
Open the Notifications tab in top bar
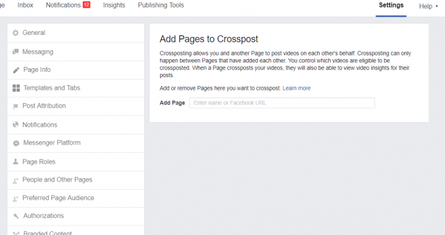click(64, 5)
